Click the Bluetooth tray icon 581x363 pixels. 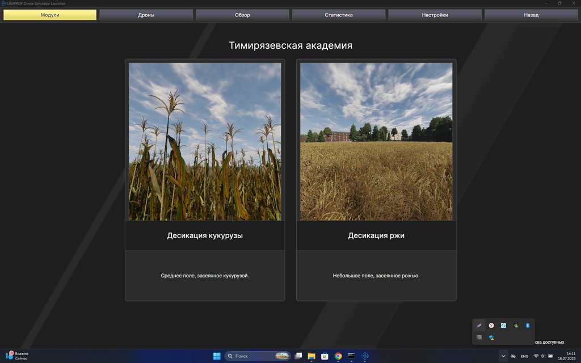(x=527, y=326)
